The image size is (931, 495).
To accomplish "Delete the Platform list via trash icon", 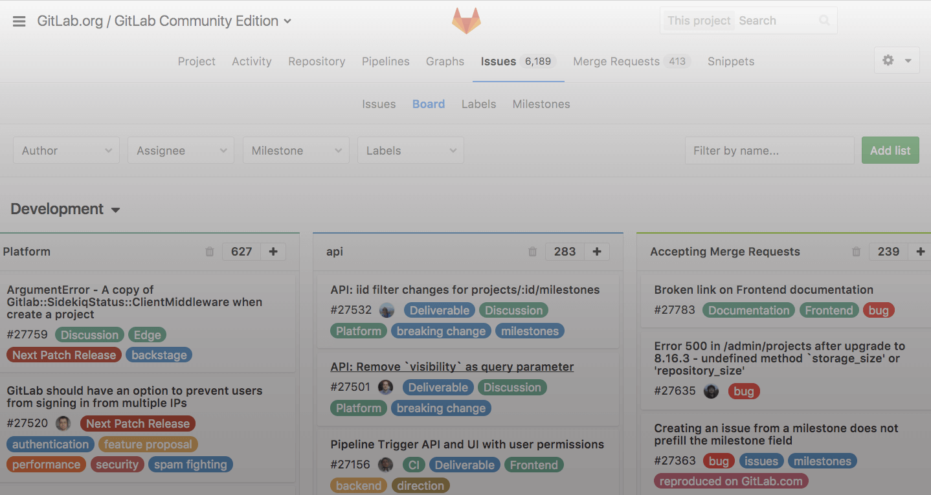I will [209, 252].
